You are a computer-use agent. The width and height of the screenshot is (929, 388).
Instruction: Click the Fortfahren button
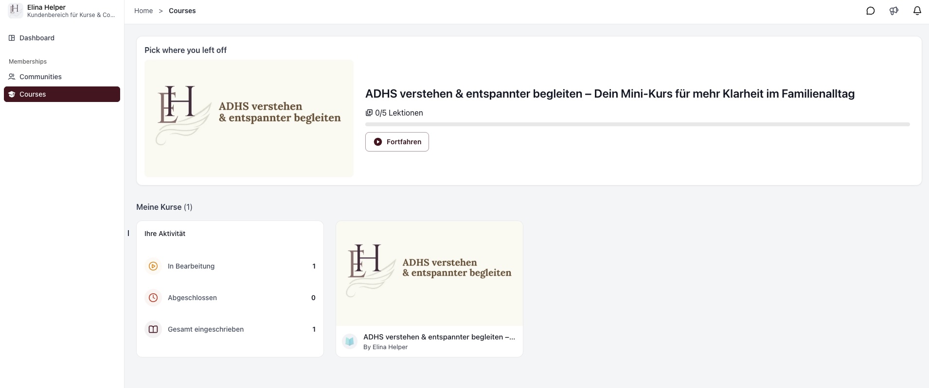pyautogui.click(x=397, y=142)
